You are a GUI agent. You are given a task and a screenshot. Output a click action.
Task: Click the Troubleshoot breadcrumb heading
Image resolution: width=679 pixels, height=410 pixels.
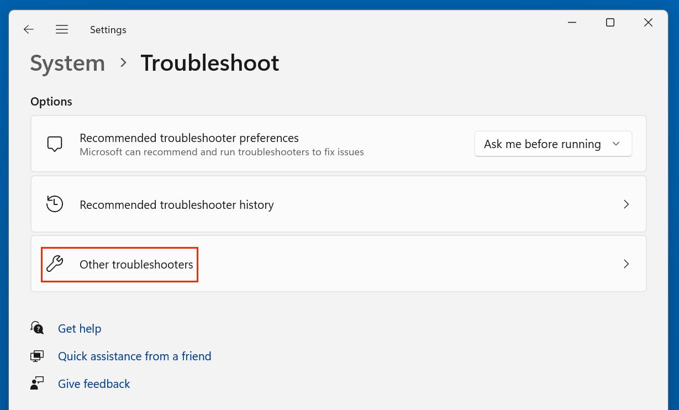tap(209, 64)
